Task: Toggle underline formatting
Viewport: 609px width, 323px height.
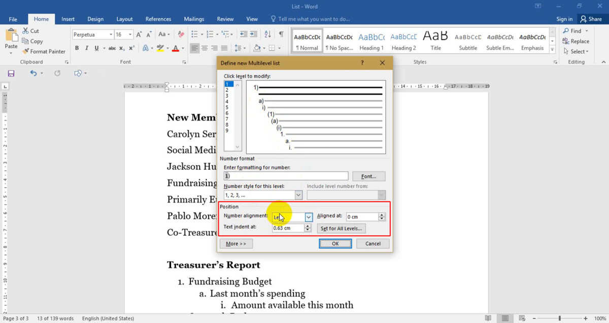Action: coord(95,48)
